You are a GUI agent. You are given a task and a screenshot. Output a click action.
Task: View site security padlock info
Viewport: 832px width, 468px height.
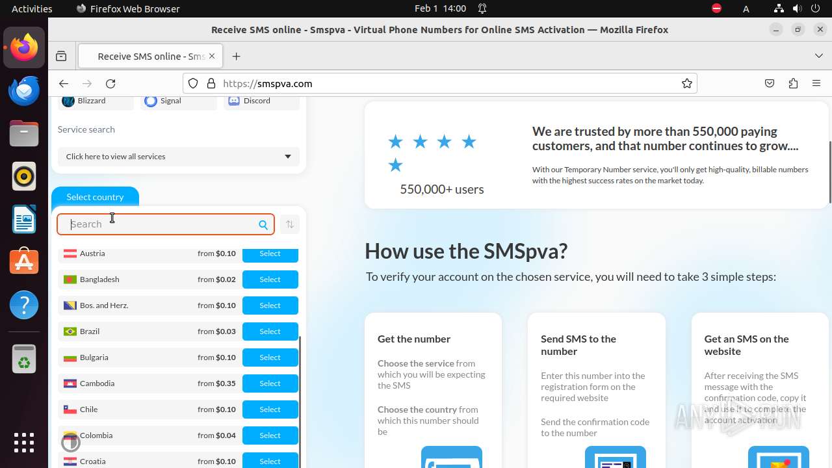tap(211, 83)
